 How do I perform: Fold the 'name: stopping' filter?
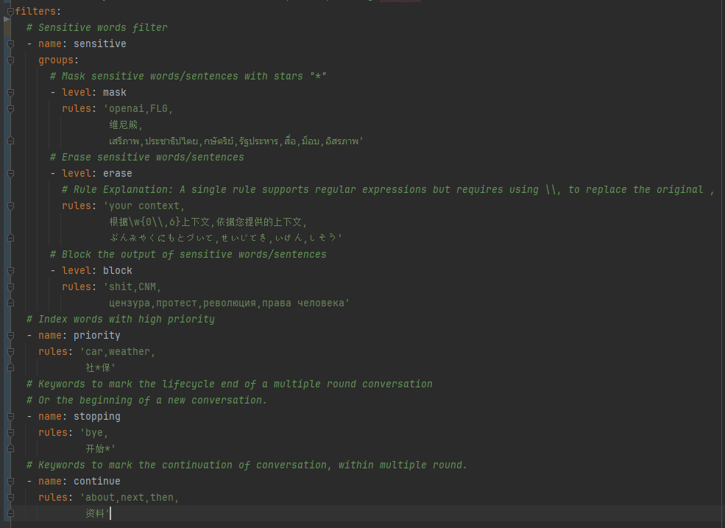coord(10,417)
